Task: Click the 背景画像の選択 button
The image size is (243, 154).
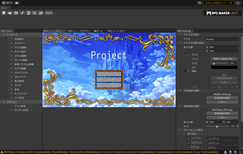Action: 222,98
